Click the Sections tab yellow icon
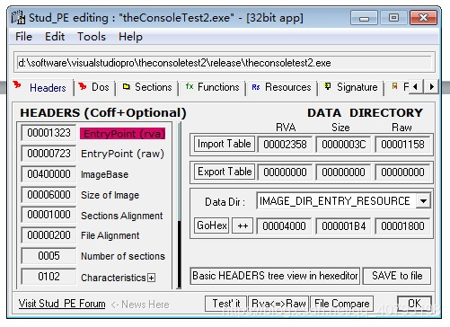The height and width of the screenshot is (327, 450). 127,86
